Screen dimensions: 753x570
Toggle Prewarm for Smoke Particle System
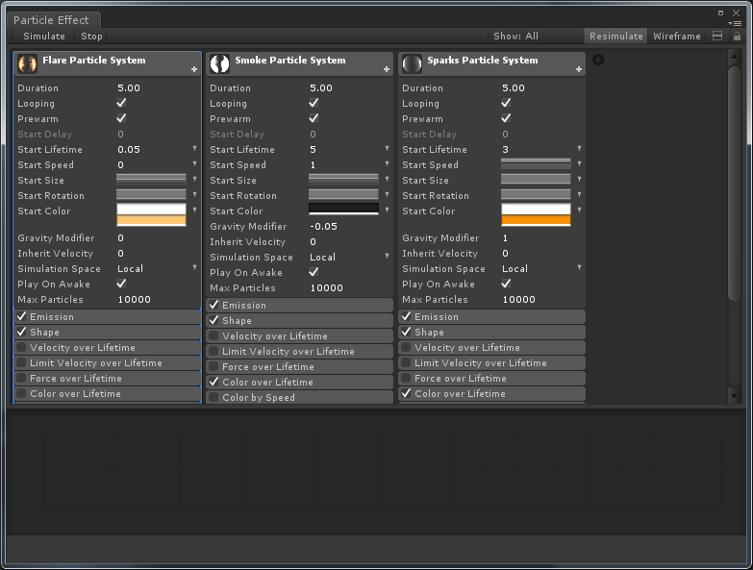click(314, 118)
